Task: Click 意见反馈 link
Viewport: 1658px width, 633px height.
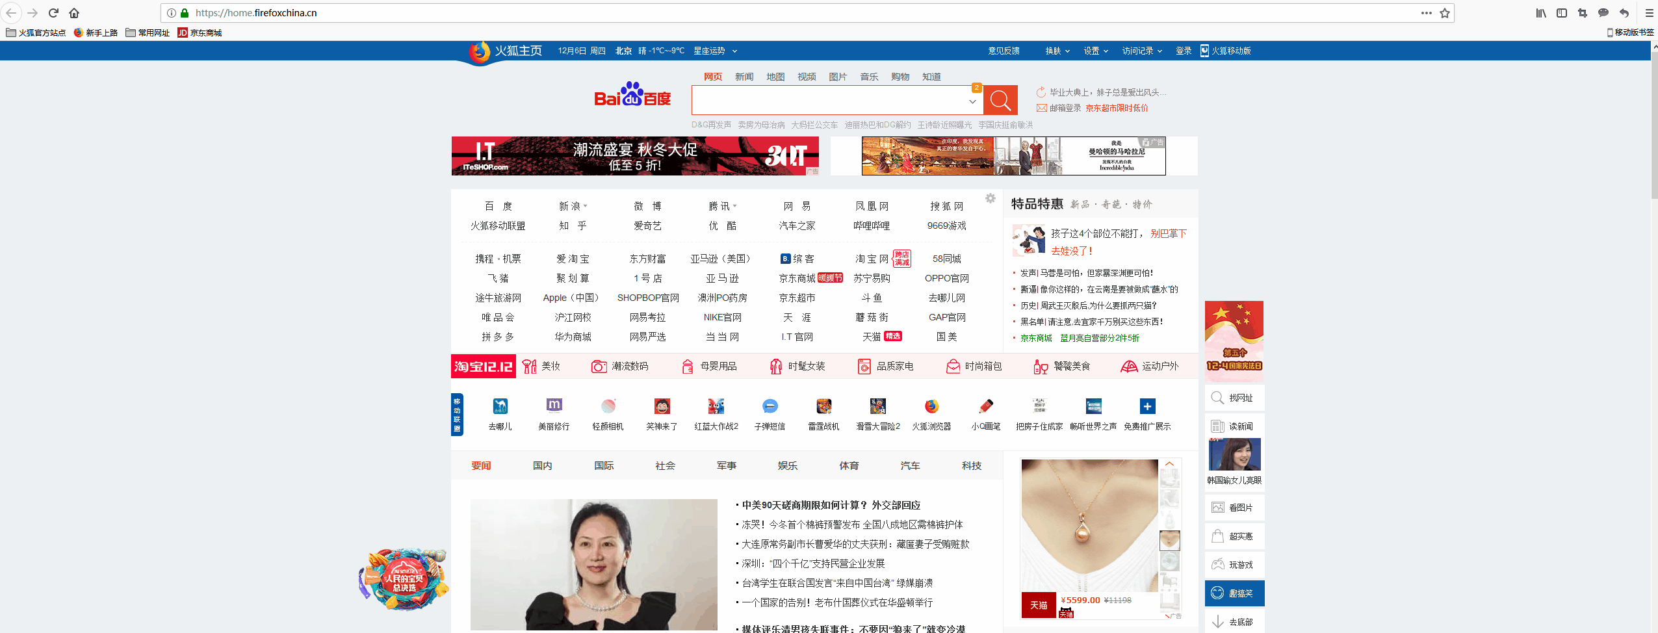Action: 1004,51
